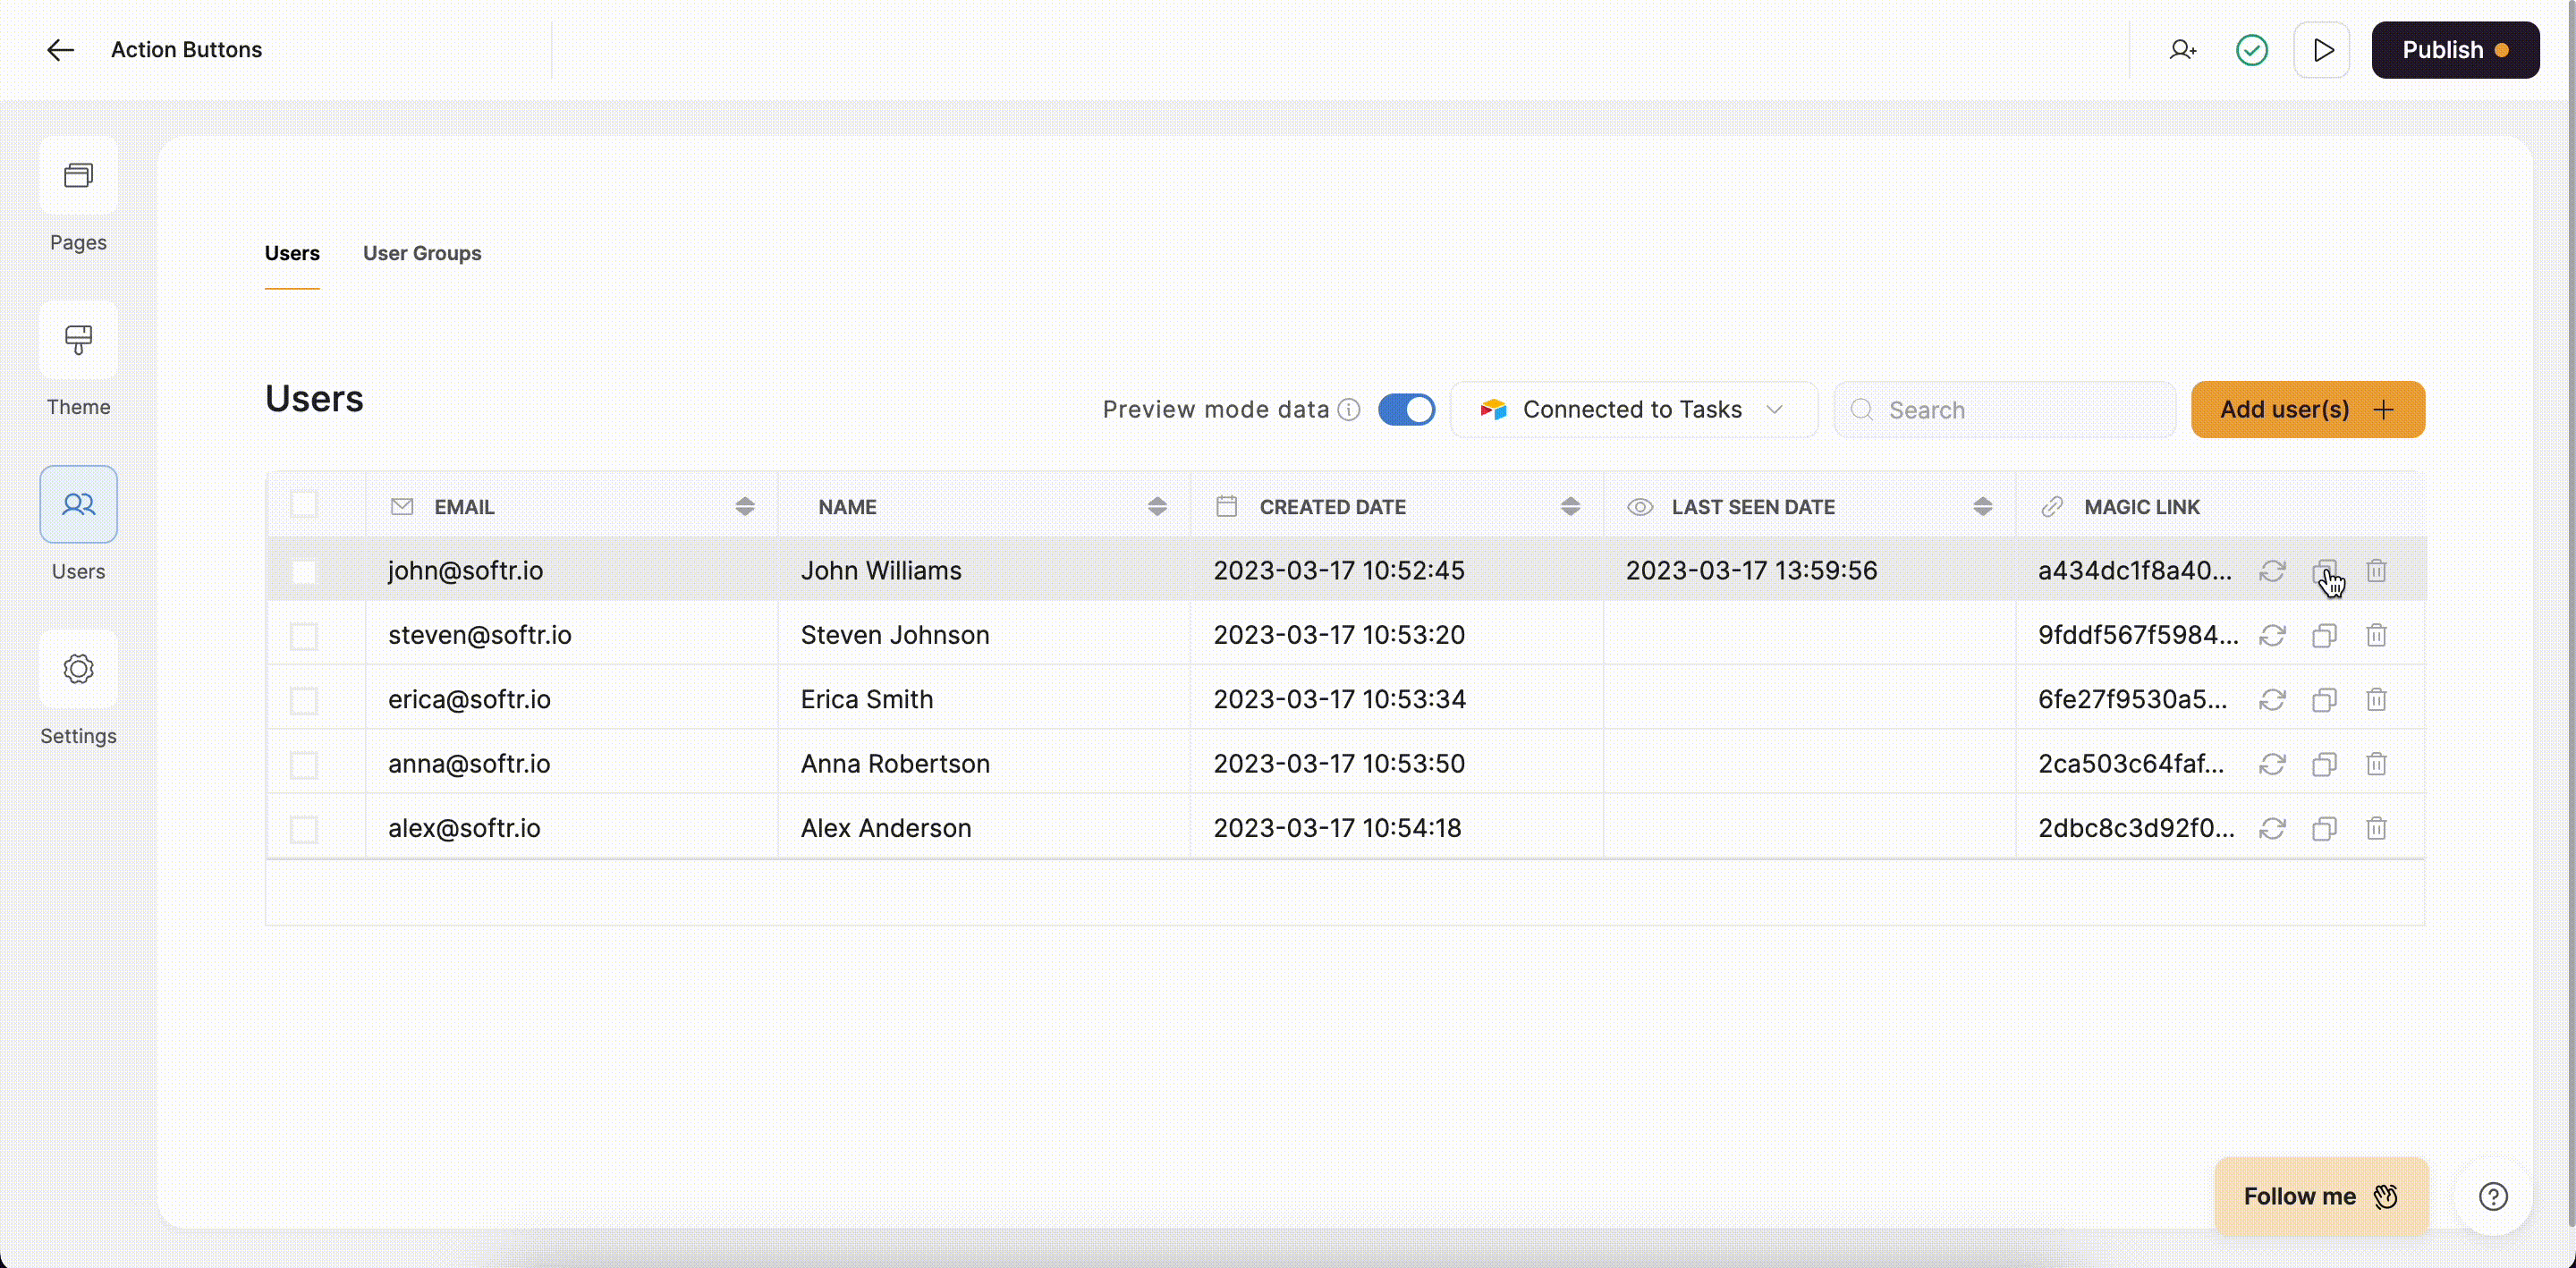Sort by the EMAIL column arrows

click(x=744, y=507)
